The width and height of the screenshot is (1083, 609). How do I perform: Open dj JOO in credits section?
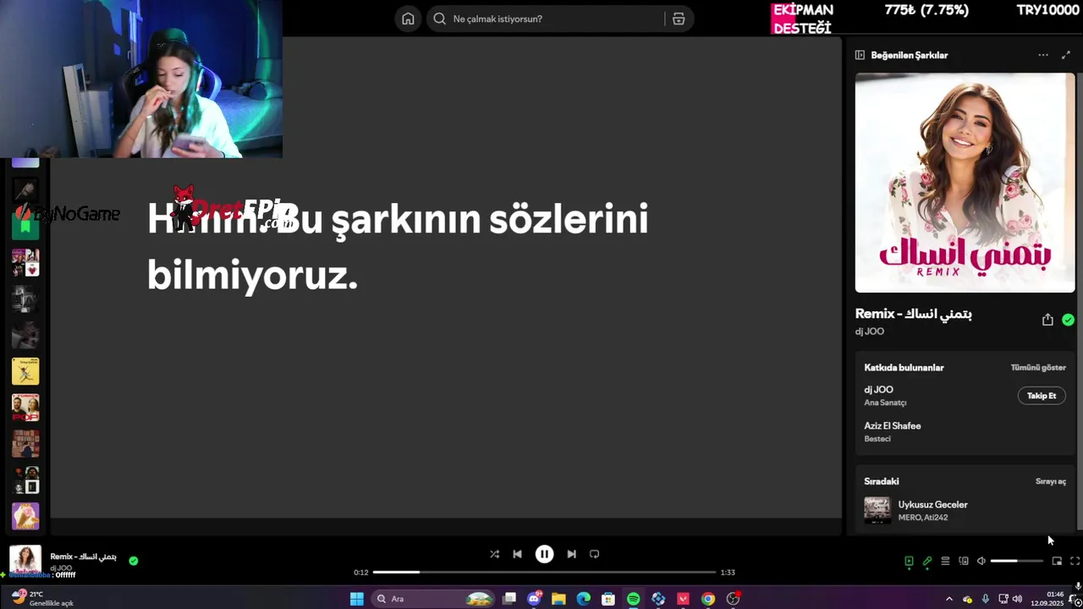[x=878, y=390]
